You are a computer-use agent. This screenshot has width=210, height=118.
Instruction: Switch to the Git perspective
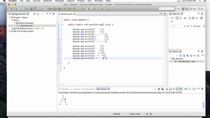tap(201, 9)
